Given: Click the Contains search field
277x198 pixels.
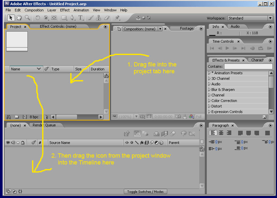Looking at the screenshot, I should [x=248, y=66].
